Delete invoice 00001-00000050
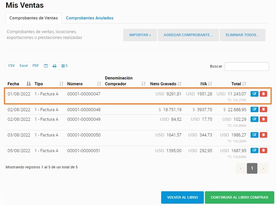Image resolution: width=276 pixels, height=205 pixels. tap(263, 135)
